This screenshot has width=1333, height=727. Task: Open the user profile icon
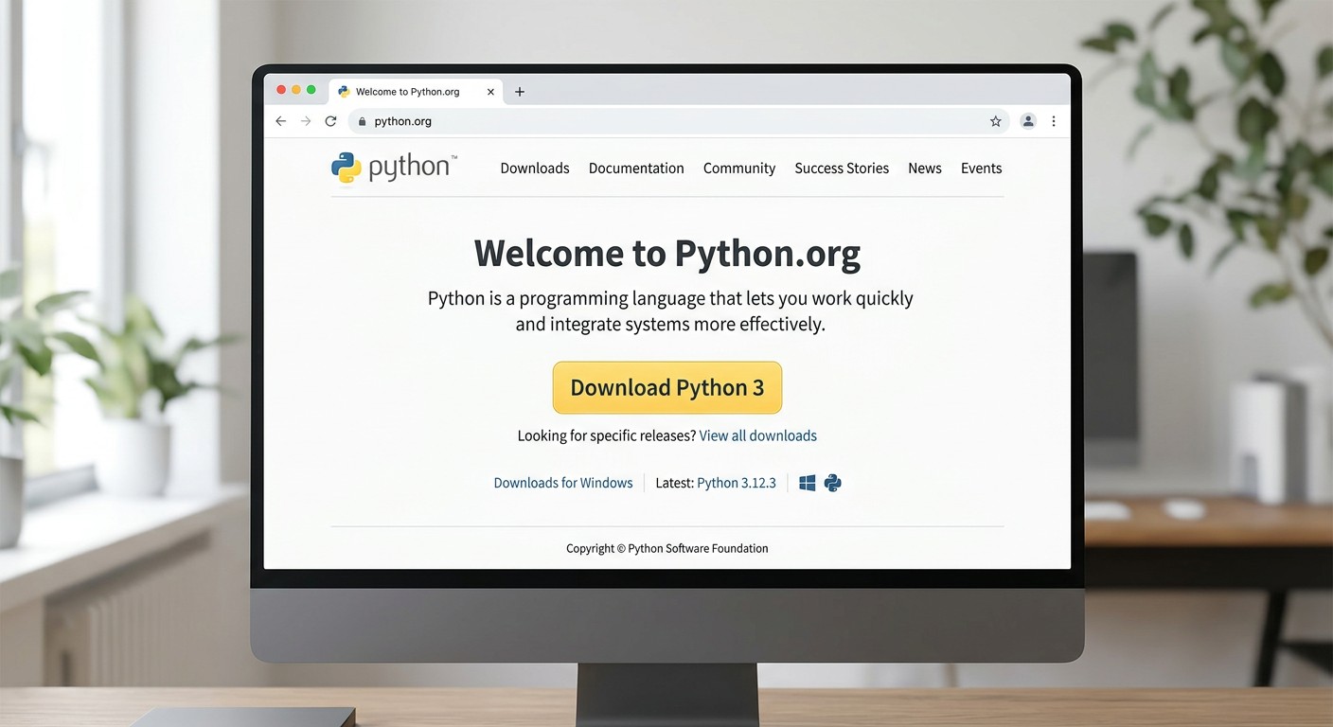tap(1028, 121)
